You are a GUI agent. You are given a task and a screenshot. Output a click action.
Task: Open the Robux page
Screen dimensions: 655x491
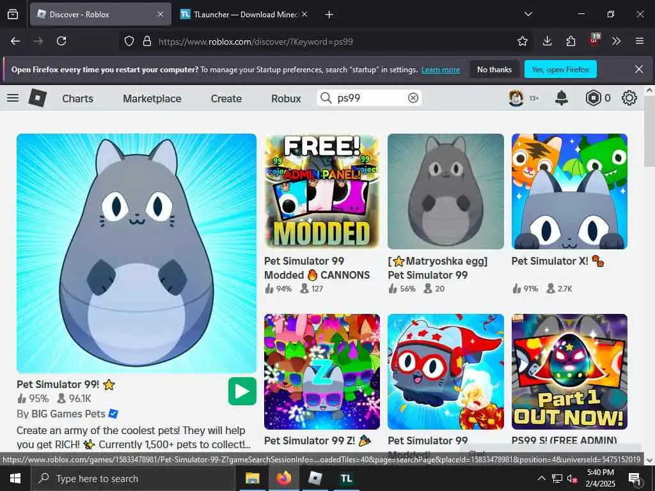(x=286, y=98)
